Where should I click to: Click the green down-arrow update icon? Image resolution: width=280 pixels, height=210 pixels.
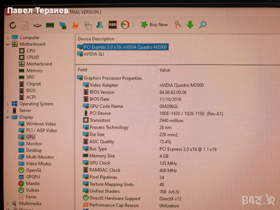click(x=190, y=24)
